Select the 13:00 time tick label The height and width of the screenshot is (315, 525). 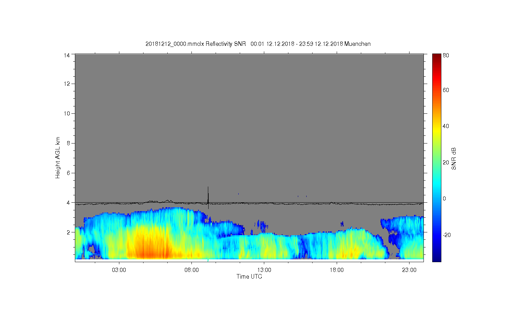264,270
